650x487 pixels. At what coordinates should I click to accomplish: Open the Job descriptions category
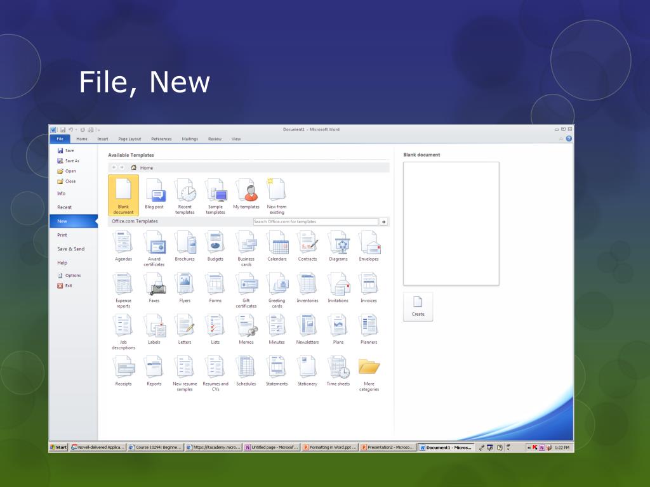click(x=124, y=332)
